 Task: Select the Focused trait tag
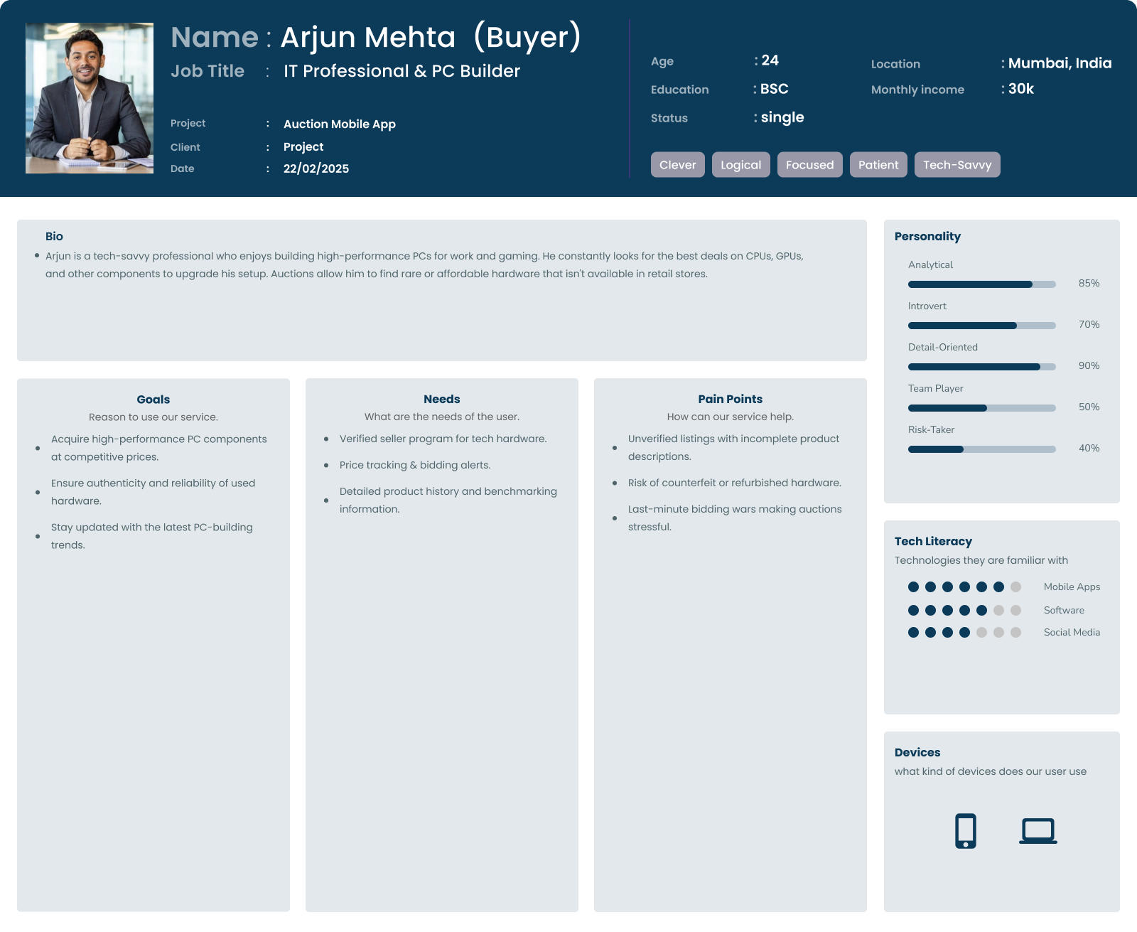point(810,165)
